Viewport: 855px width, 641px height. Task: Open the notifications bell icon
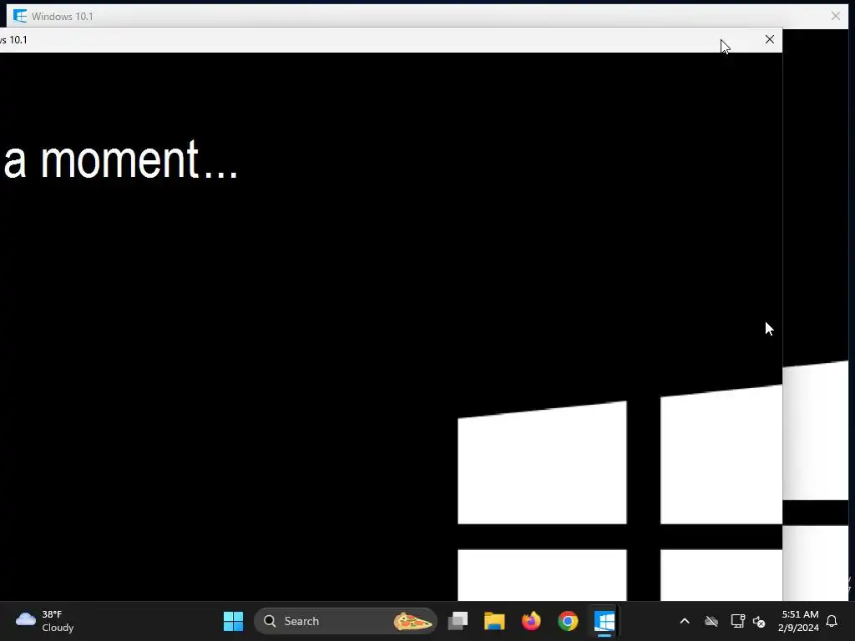click(832, 621)
